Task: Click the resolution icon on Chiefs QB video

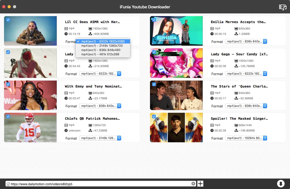Action: pyautogui.click(x=90, y=125)
